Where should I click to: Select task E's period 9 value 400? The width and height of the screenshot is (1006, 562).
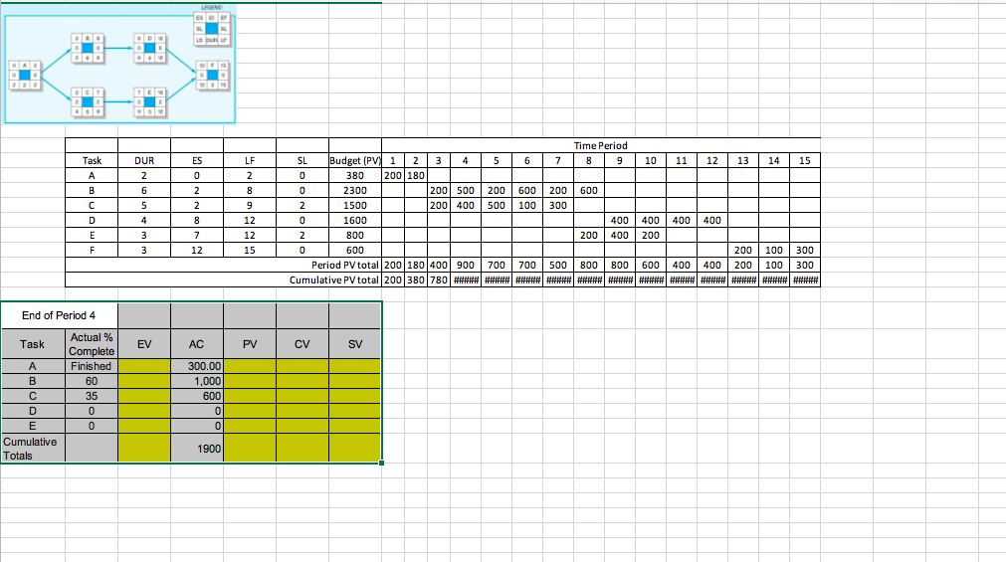[620, 236]
